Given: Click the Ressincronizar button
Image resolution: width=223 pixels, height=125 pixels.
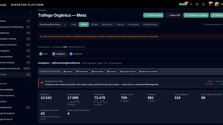Looking at the screenshot, I should pos(153,15).
